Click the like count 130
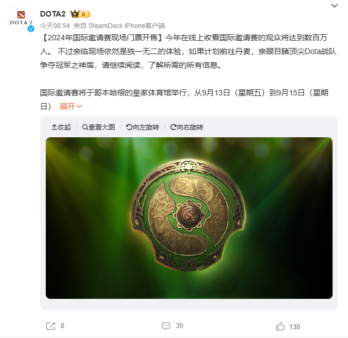Image resolution: width=348 pixels, height=338 pixels. [295, 326]
